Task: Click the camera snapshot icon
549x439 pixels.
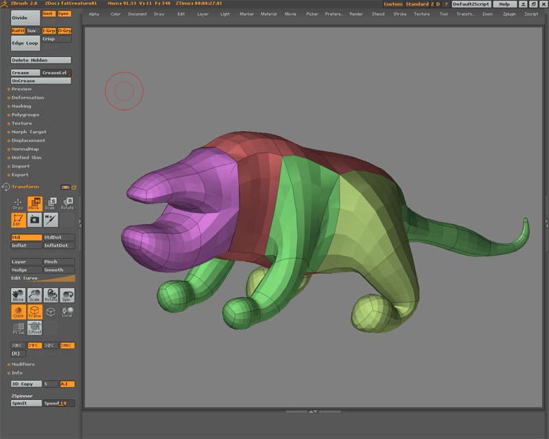Action: 34,219
